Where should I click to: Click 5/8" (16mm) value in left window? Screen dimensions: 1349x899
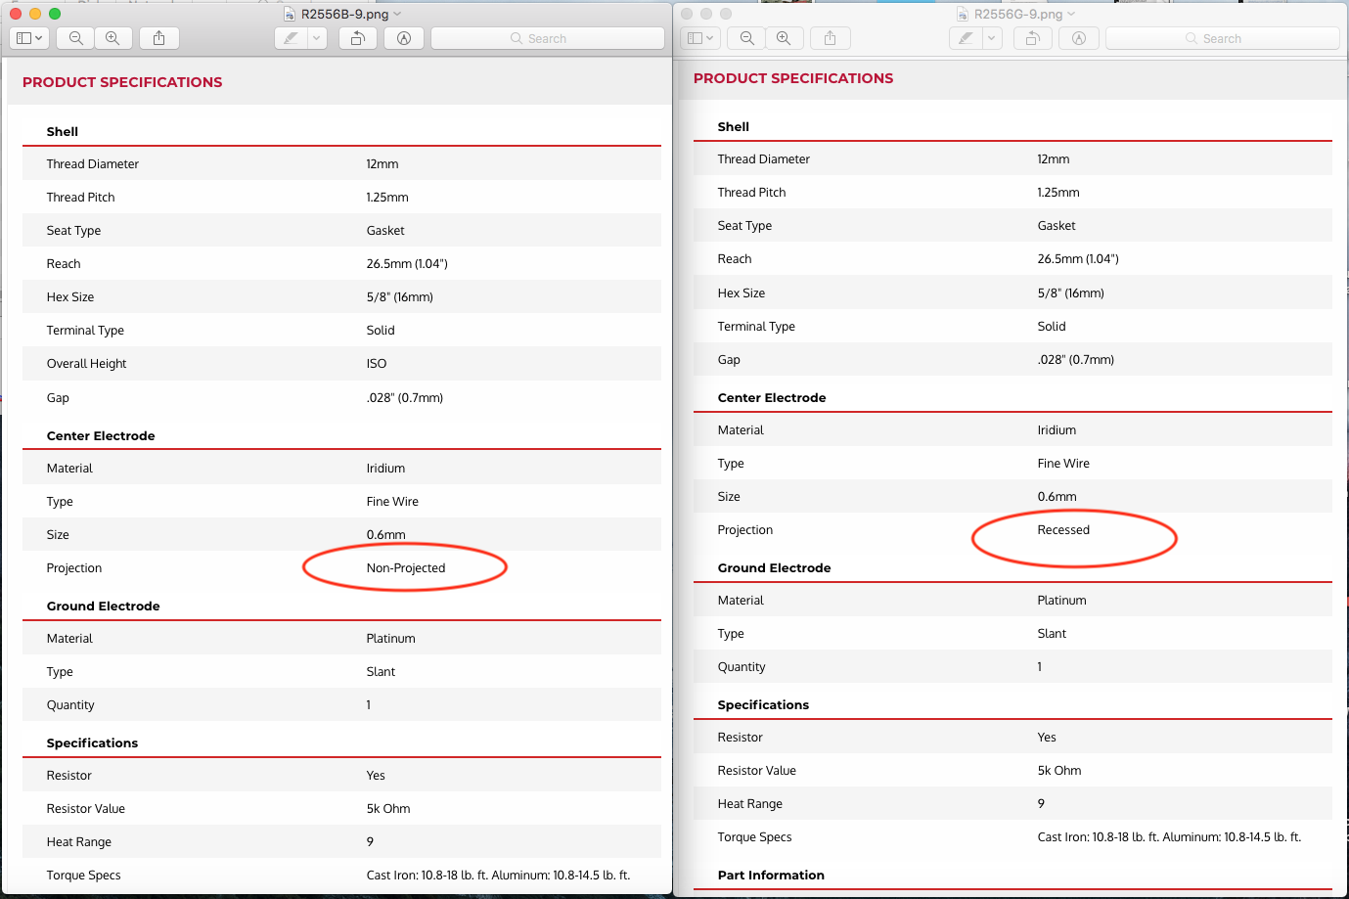(x=399, y=297)
